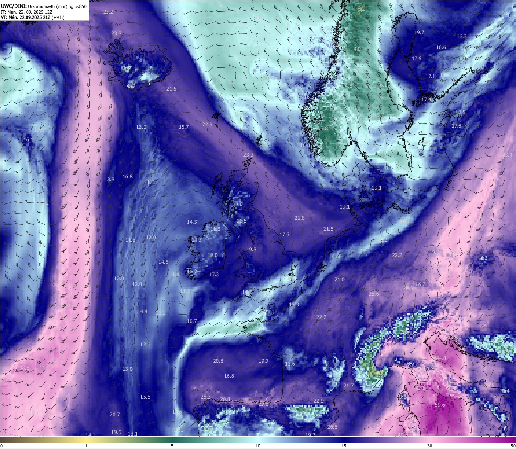
Task: Click the 14.4 value label
Action: click(x=142, y=312)
